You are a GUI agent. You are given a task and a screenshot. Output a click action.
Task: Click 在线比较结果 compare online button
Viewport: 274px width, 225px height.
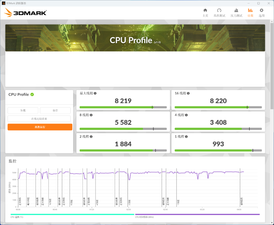click(x=39, y=119)
